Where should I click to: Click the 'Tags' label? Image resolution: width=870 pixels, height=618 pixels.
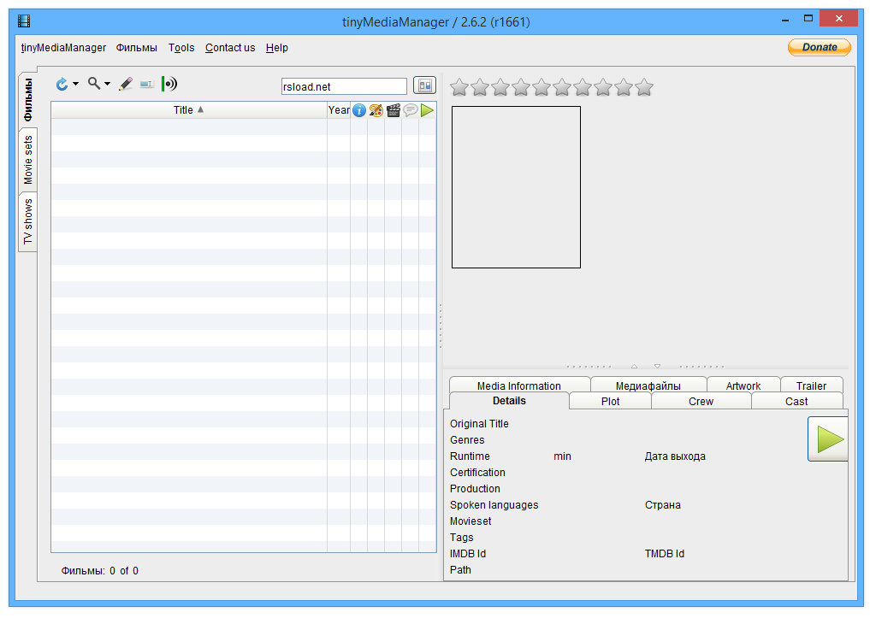click(x=462, y=537)
